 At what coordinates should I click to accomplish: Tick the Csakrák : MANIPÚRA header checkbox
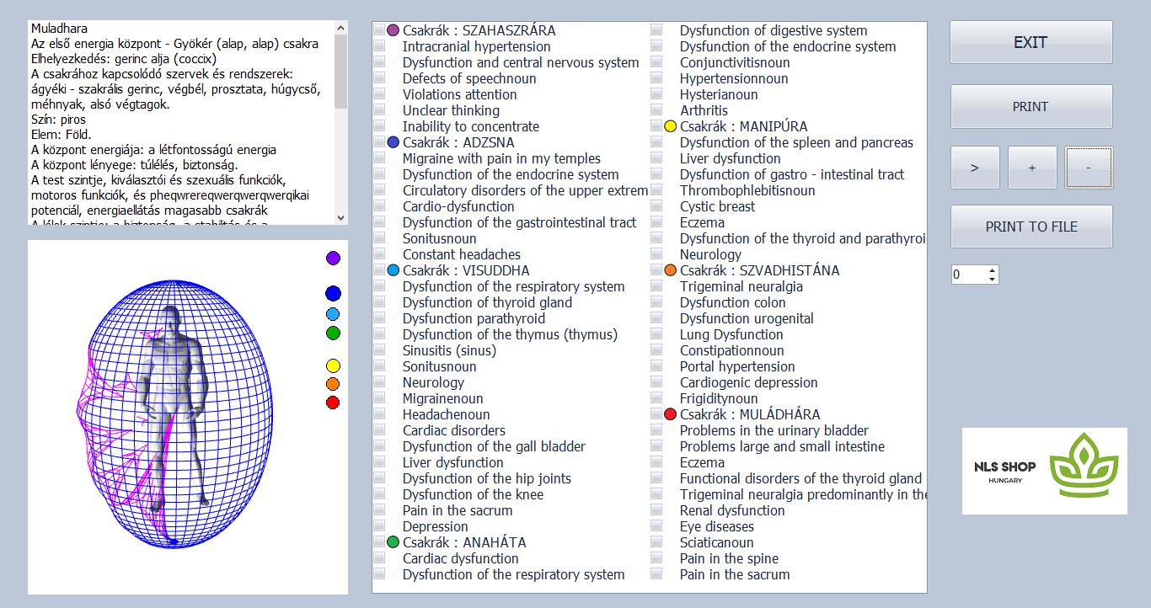(657, 126)
